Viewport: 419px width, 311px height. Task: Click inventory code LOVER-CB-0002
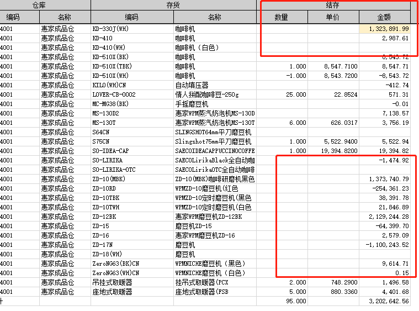[132, 94]
